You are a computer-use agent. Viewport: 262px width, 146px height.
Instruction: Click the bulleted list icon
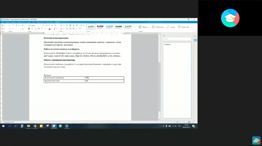click(61, 25)
